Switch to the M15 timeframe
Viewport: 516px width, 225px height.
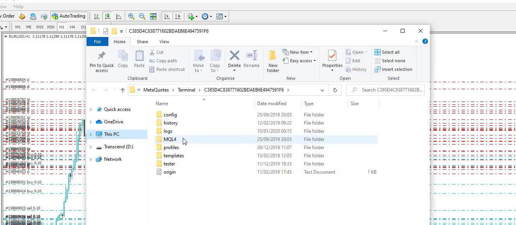40,27
